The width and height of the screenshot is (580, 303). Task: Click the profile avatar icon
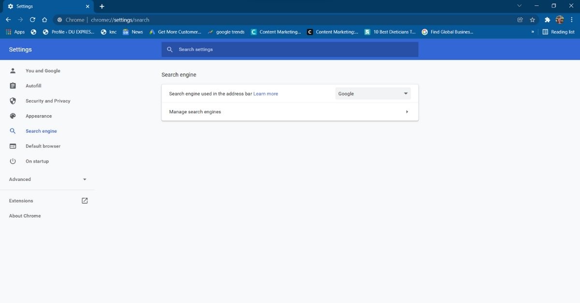[x=560, y=20]
